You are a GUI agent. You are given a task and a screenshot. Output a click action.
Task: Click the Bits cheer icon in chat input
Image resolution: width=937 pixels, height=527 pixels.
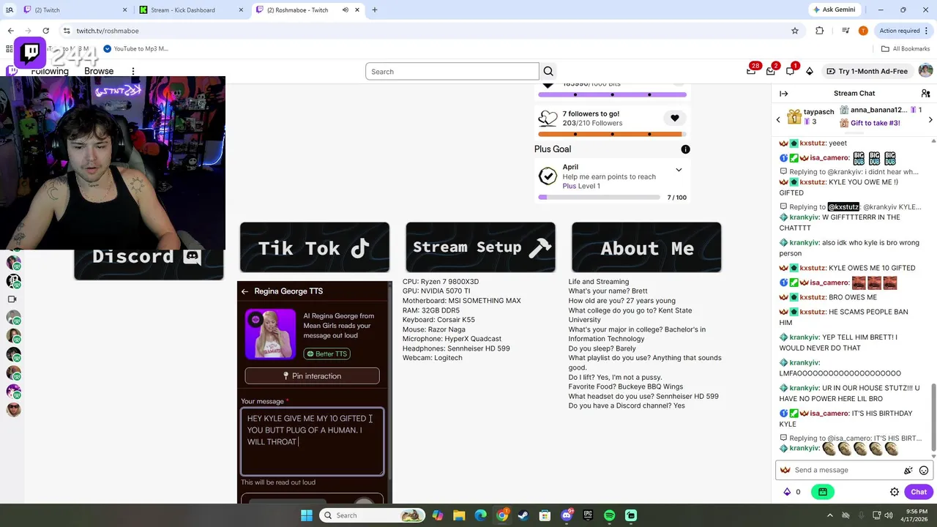tap(908, 470)
